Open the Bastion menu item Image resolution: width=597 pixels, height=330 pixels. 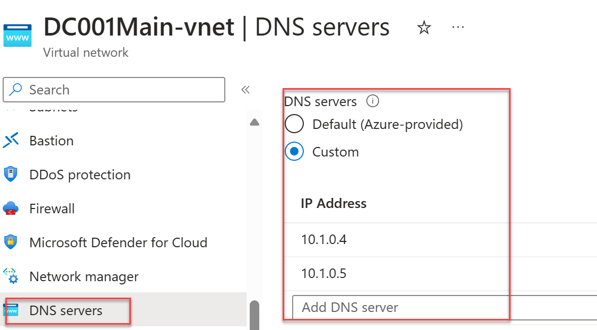tap(51, 141)
